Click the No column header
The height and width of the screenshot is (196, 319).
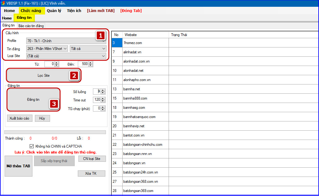[116, 35]
